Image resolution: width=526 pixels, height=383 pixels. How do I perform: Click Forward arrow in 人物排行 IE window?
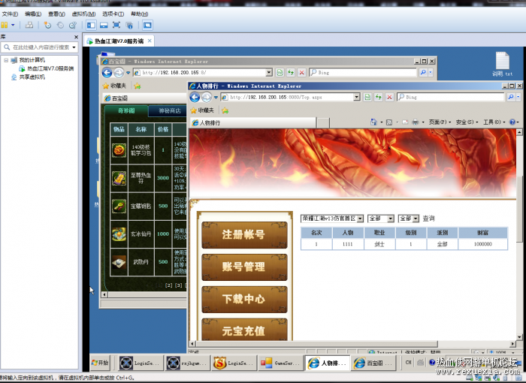click(207, 98)
